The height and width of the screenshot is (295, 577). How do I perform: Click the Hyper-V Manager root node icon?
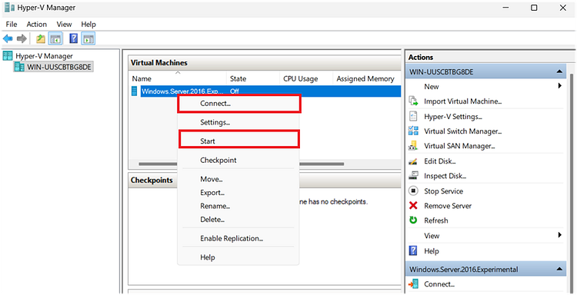click(8, 56)
